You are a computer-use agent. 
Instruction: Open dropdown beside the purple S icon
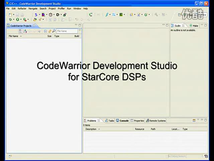39,15
